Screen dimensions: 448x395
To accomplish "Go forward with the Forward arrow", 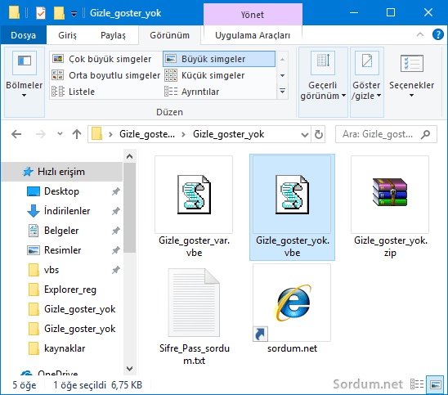I will pos(41,134).
